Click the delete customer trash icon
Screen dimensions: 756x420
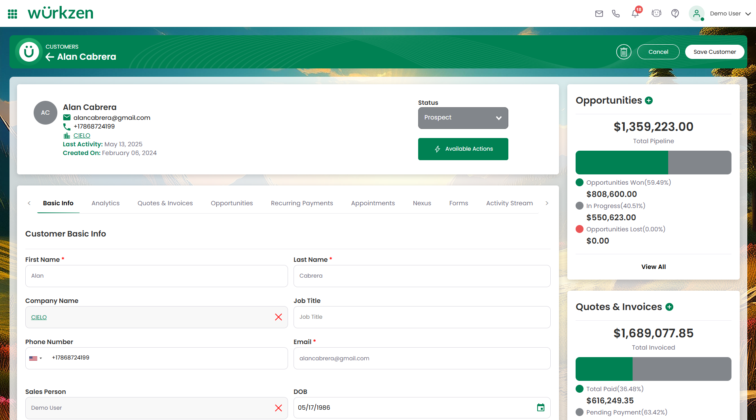click(x=623, y=52)
